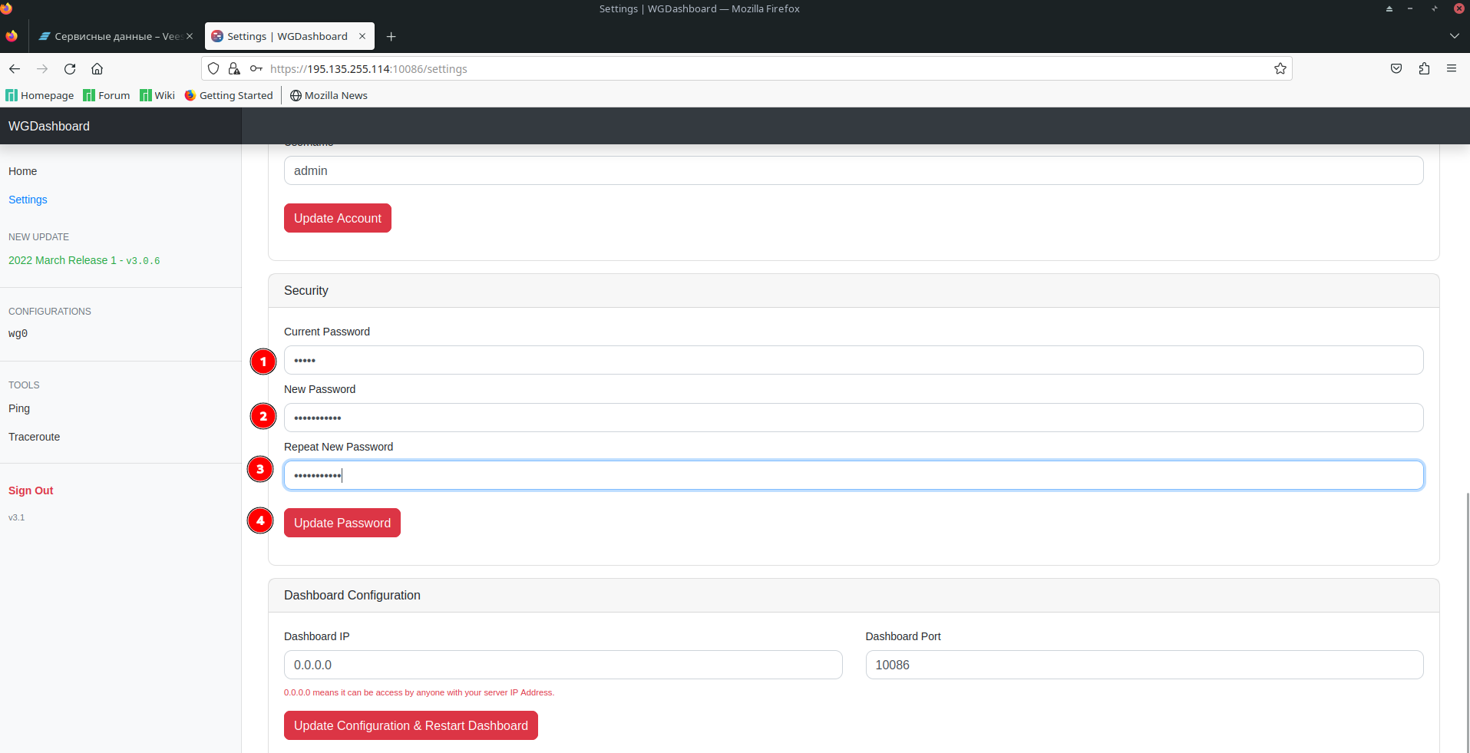The height and width of the screenshot is (753, 1470).
Task: Expand the list all tabs chevron
Action: pos(1454,36)
